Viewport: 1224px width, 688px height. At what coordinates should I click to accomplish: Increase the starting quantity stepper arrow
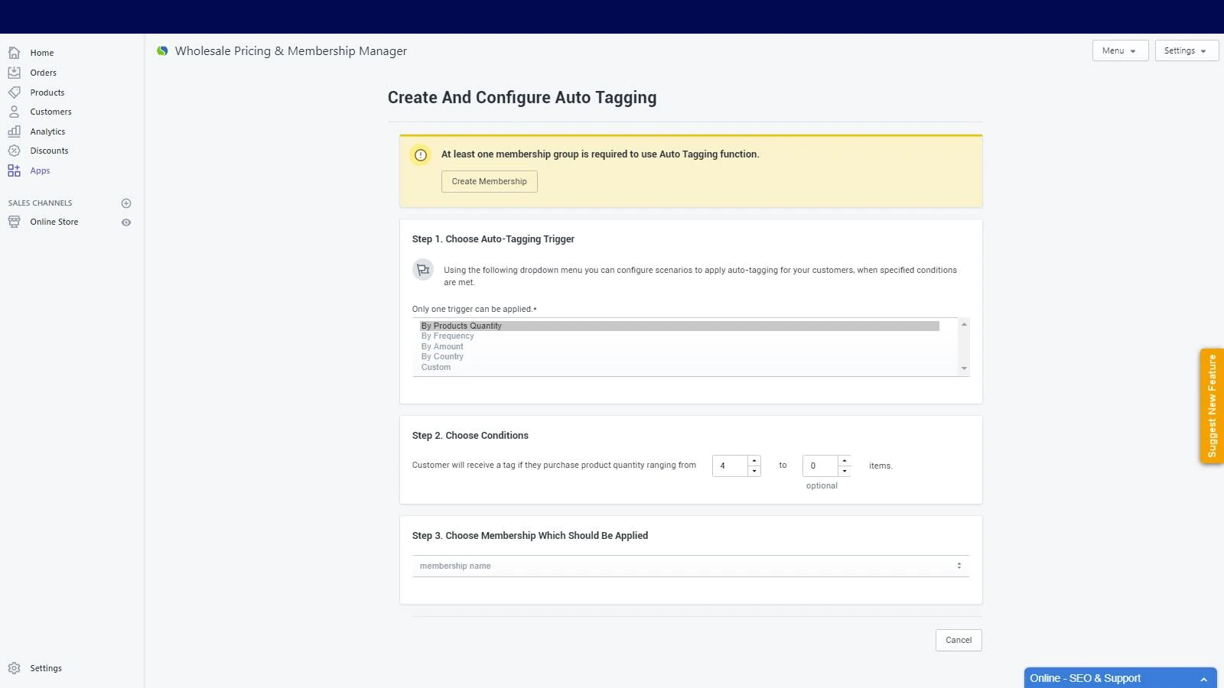[x=754, y=461]
